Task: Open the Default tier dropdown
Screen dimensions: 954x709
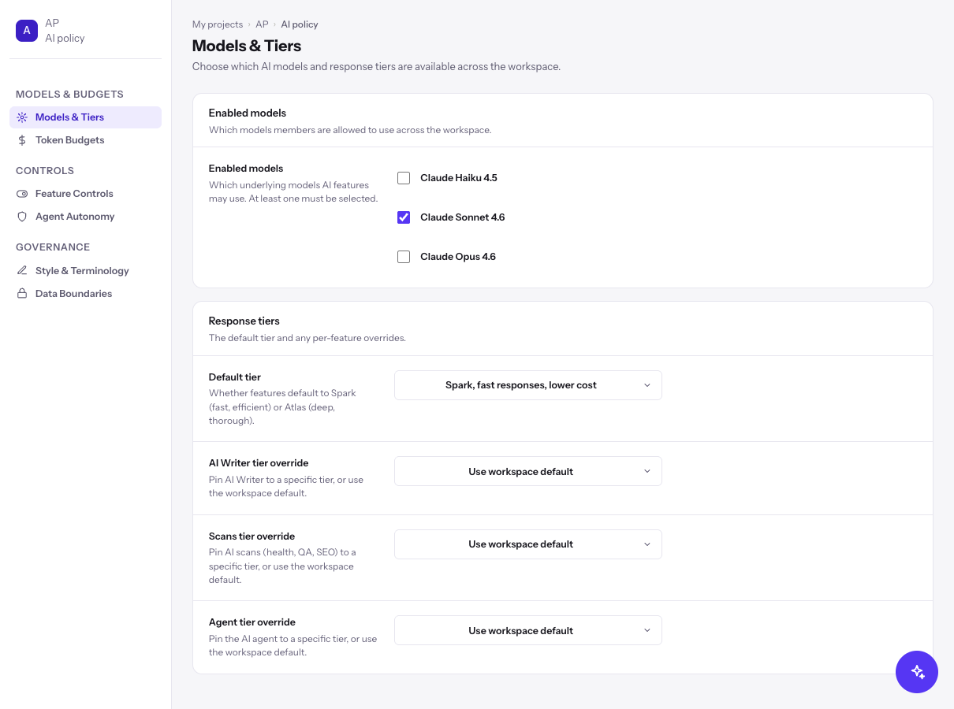Action: 528,385
